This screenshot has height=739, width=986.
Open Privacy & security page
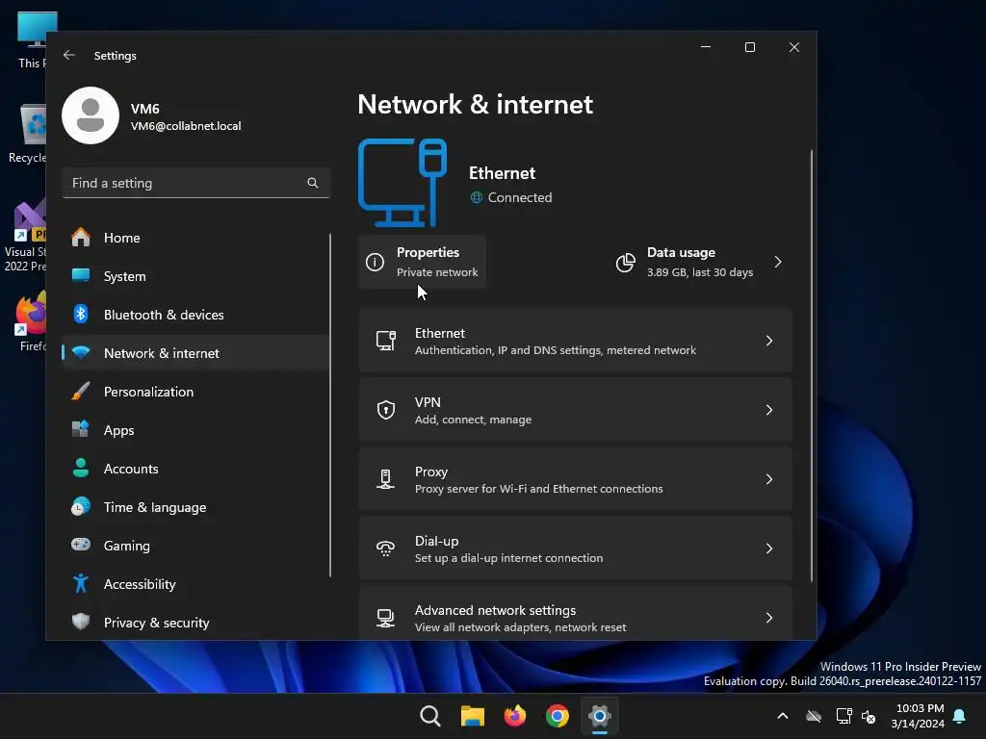195,623
